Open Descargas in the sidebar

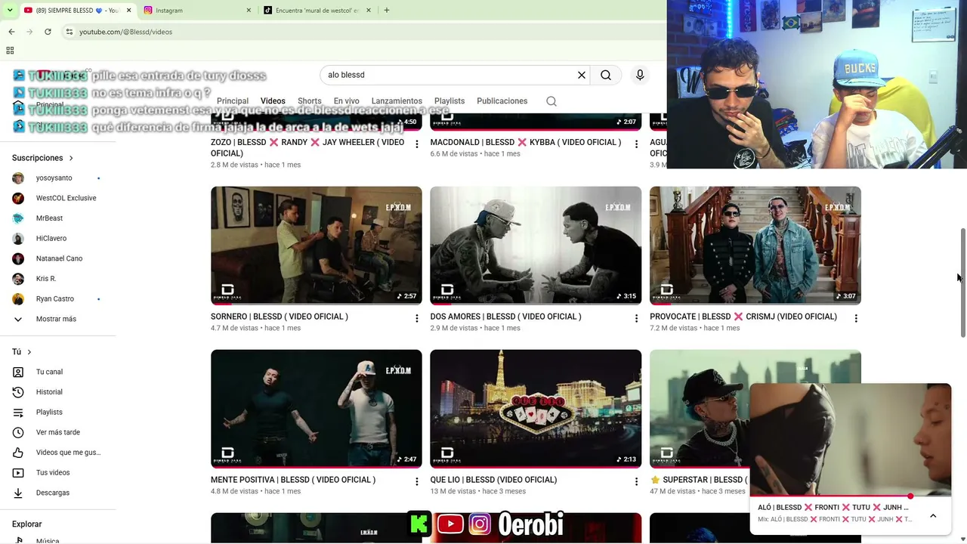pos(53,493)
